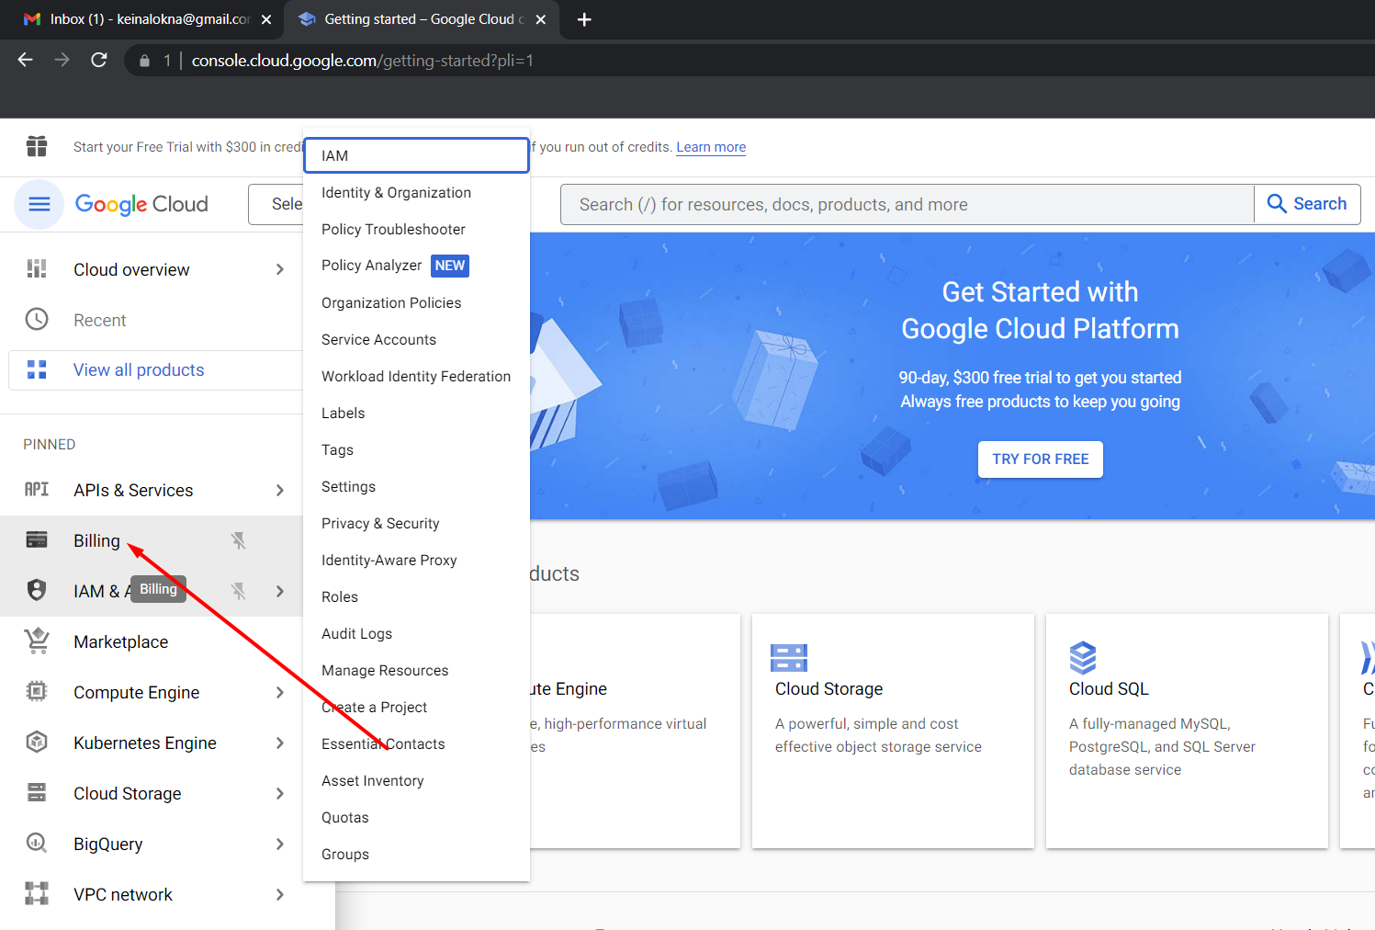Click the Cloud Storage product card icon
1375x930 pixels.
coord(789,658)
